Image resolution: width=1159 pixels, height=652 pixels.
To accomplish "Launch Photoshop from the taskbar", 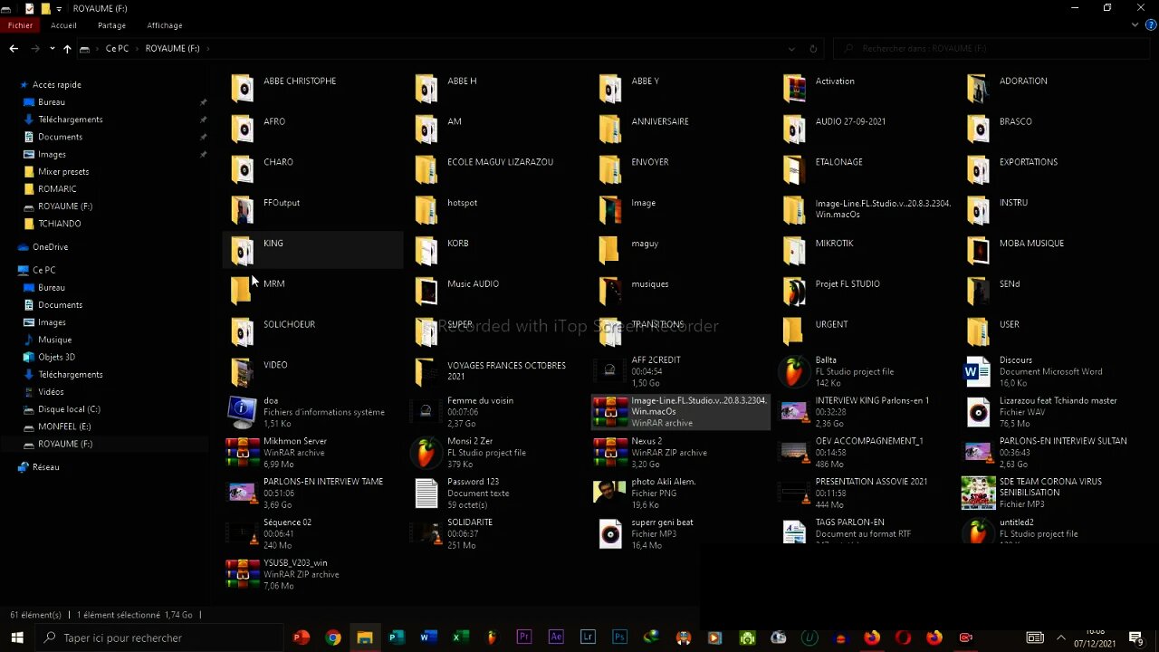I will [x=619, y=638].
